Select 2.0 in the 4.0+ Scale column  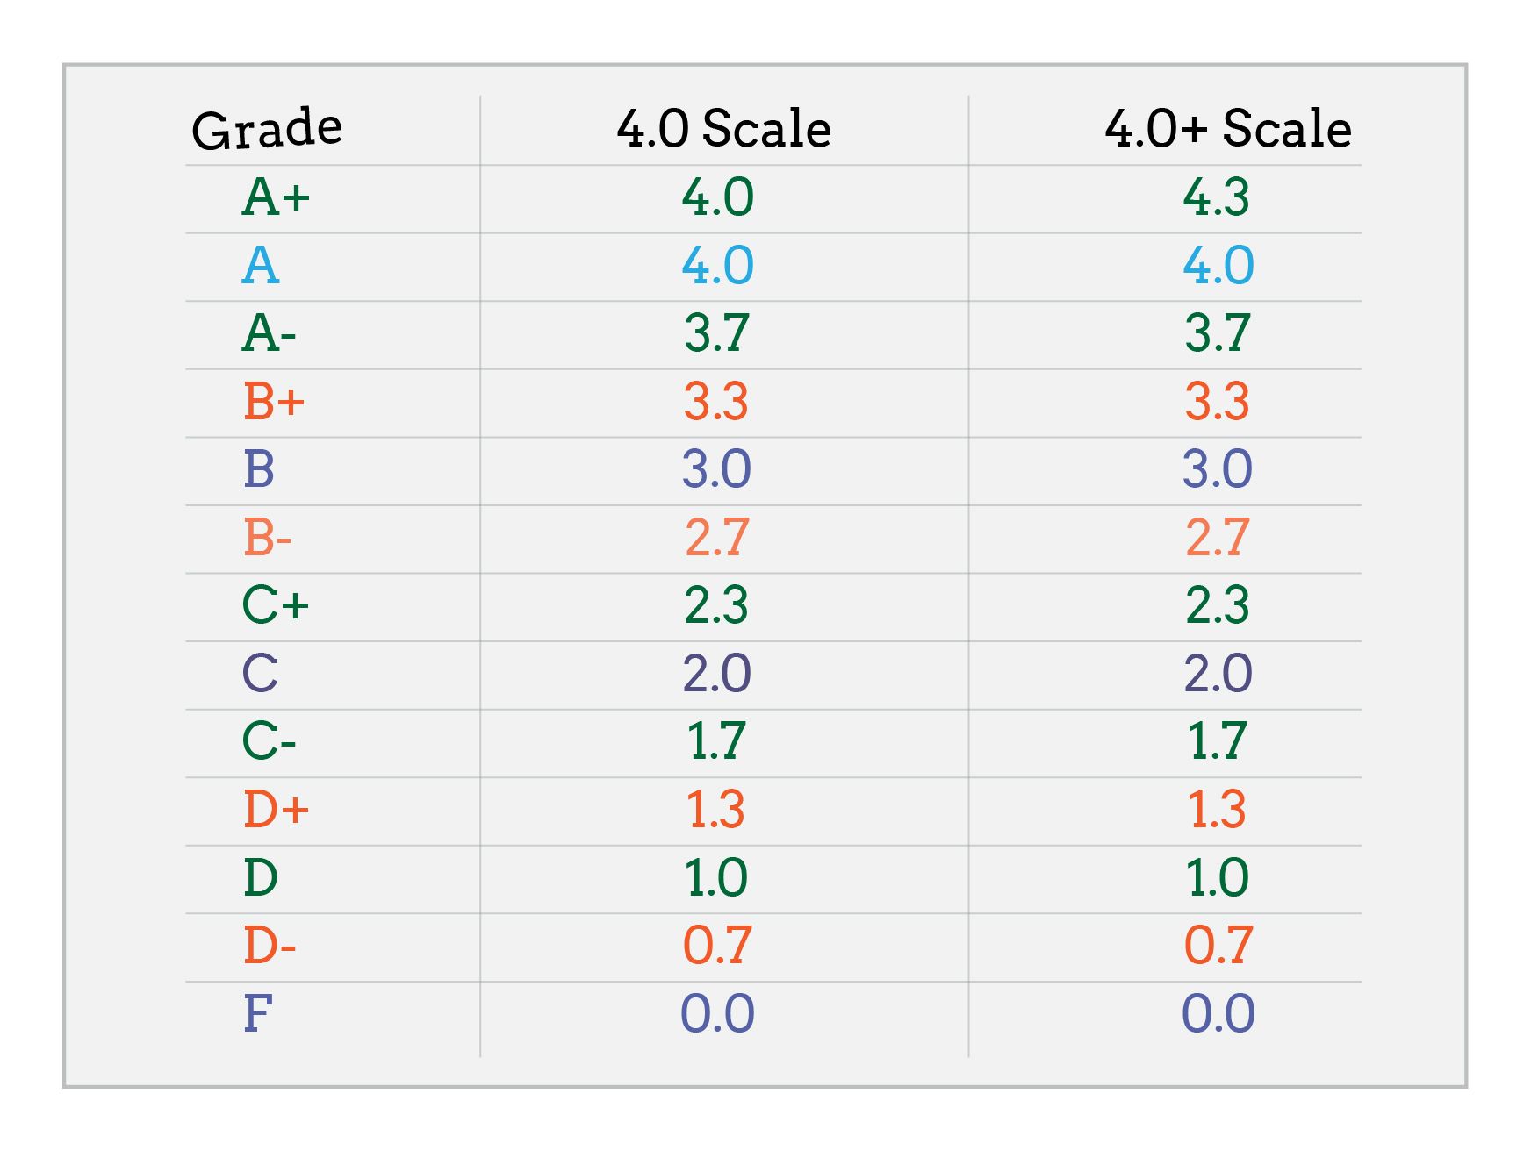point(1218,674)
